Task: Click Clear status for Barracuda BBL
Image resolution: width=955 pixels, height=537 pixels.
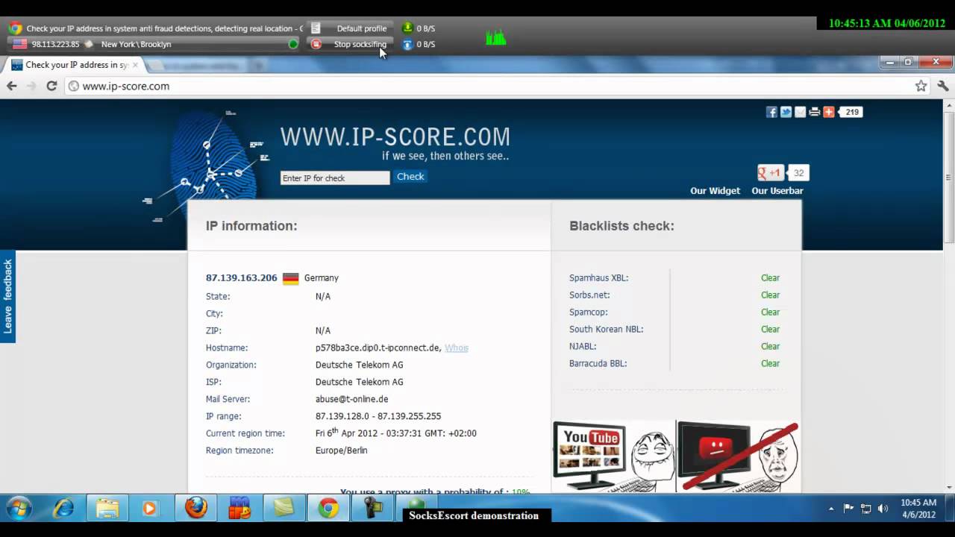Action: (x=770, y=363)
